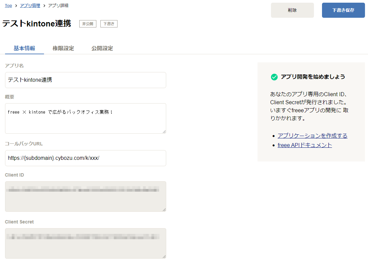Grab the Client ID resize handle

pos(164,210)
